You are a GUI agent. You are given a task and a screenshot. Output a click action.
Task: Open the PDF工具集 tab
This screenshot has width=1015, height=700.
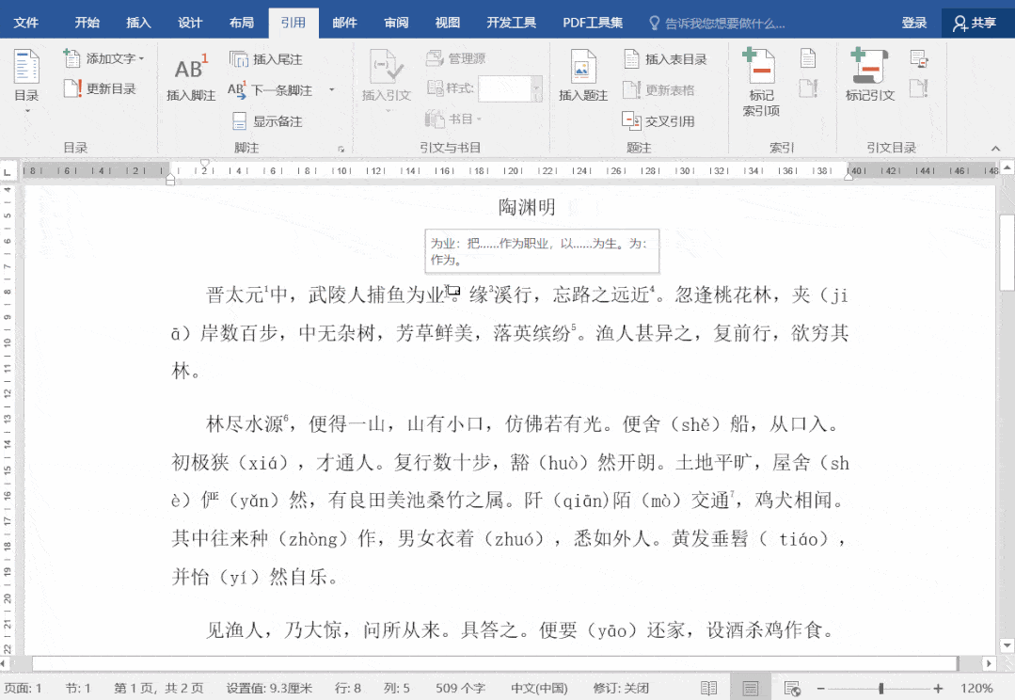tap(593, 23)
